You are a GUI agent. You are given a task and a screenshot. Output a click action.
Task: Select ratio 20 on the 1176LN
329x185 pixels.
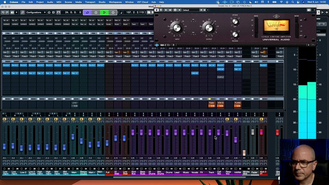(256, 20)
